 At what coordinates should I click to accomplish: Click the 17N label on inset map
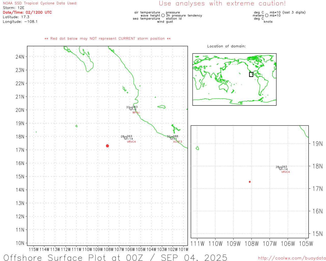317,189
